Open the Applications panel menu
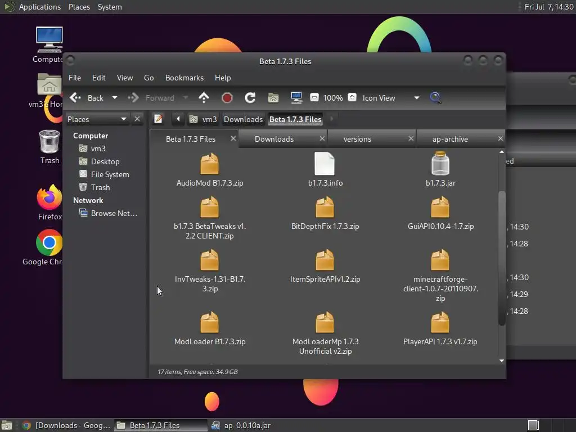576x432 pixels. tap(40, 7)
